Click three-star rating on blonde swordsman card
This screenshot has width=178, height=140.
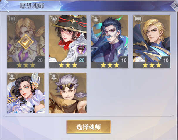coord(152,65)
